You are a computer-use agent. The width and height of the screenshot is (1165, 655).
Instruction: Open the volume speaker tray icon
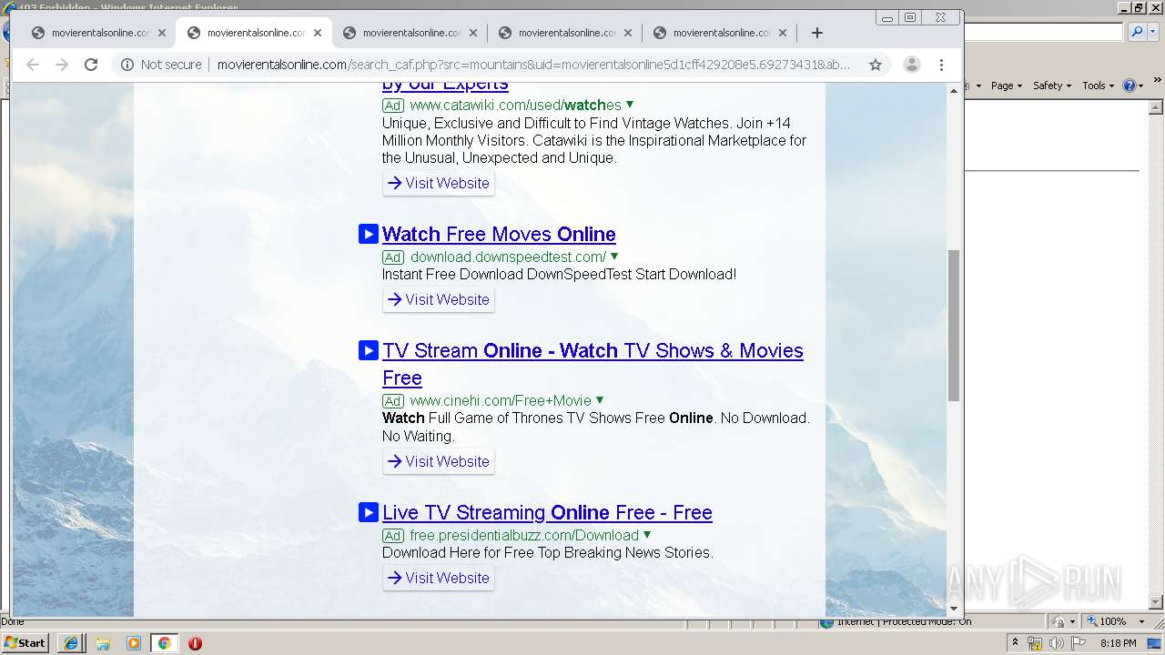pyautogui.click(x=1056, y=643)
